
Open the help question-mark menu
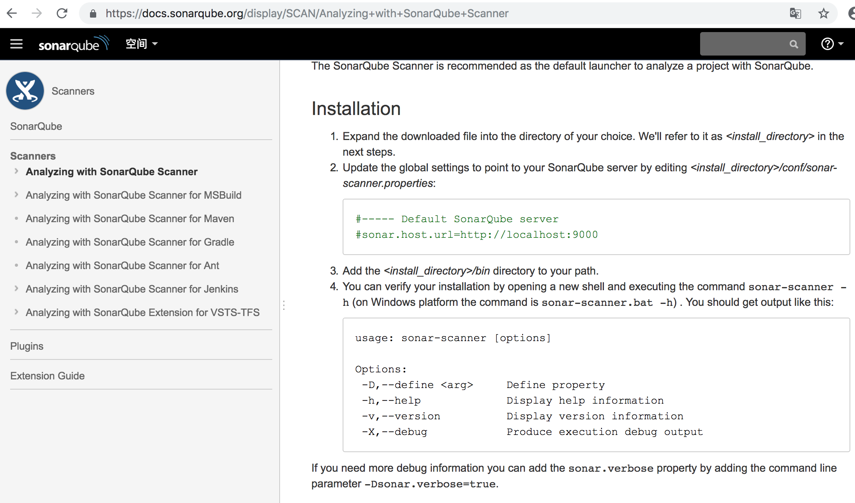tap(832, 44)
